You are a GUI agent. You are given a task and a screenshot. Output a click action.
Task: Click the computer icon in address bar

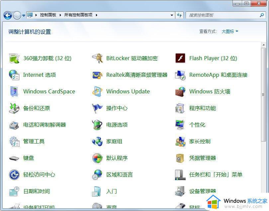click(x=30, y=15)
